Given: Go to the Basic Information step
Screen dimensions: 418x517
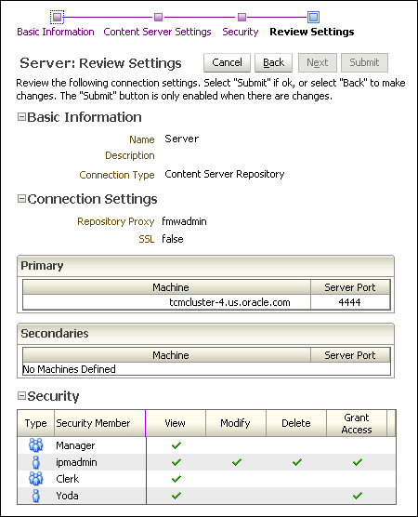Looking at the screenshot, I should click(56, 32).
